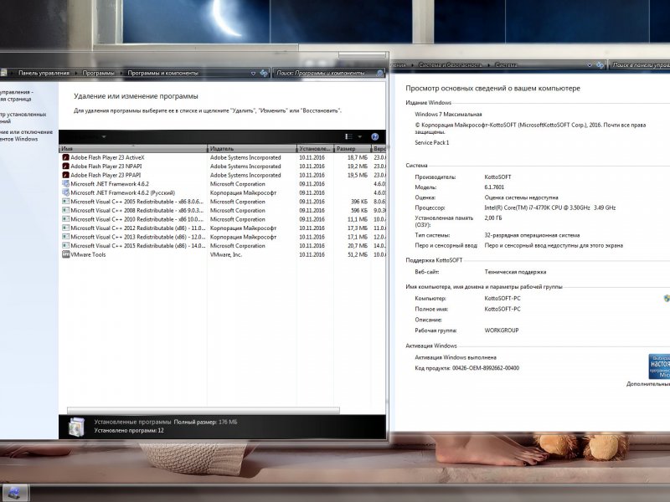Sort programs by the Размер column header
Viewport: 670px width, 502px height.
click(x=353, y=149)
